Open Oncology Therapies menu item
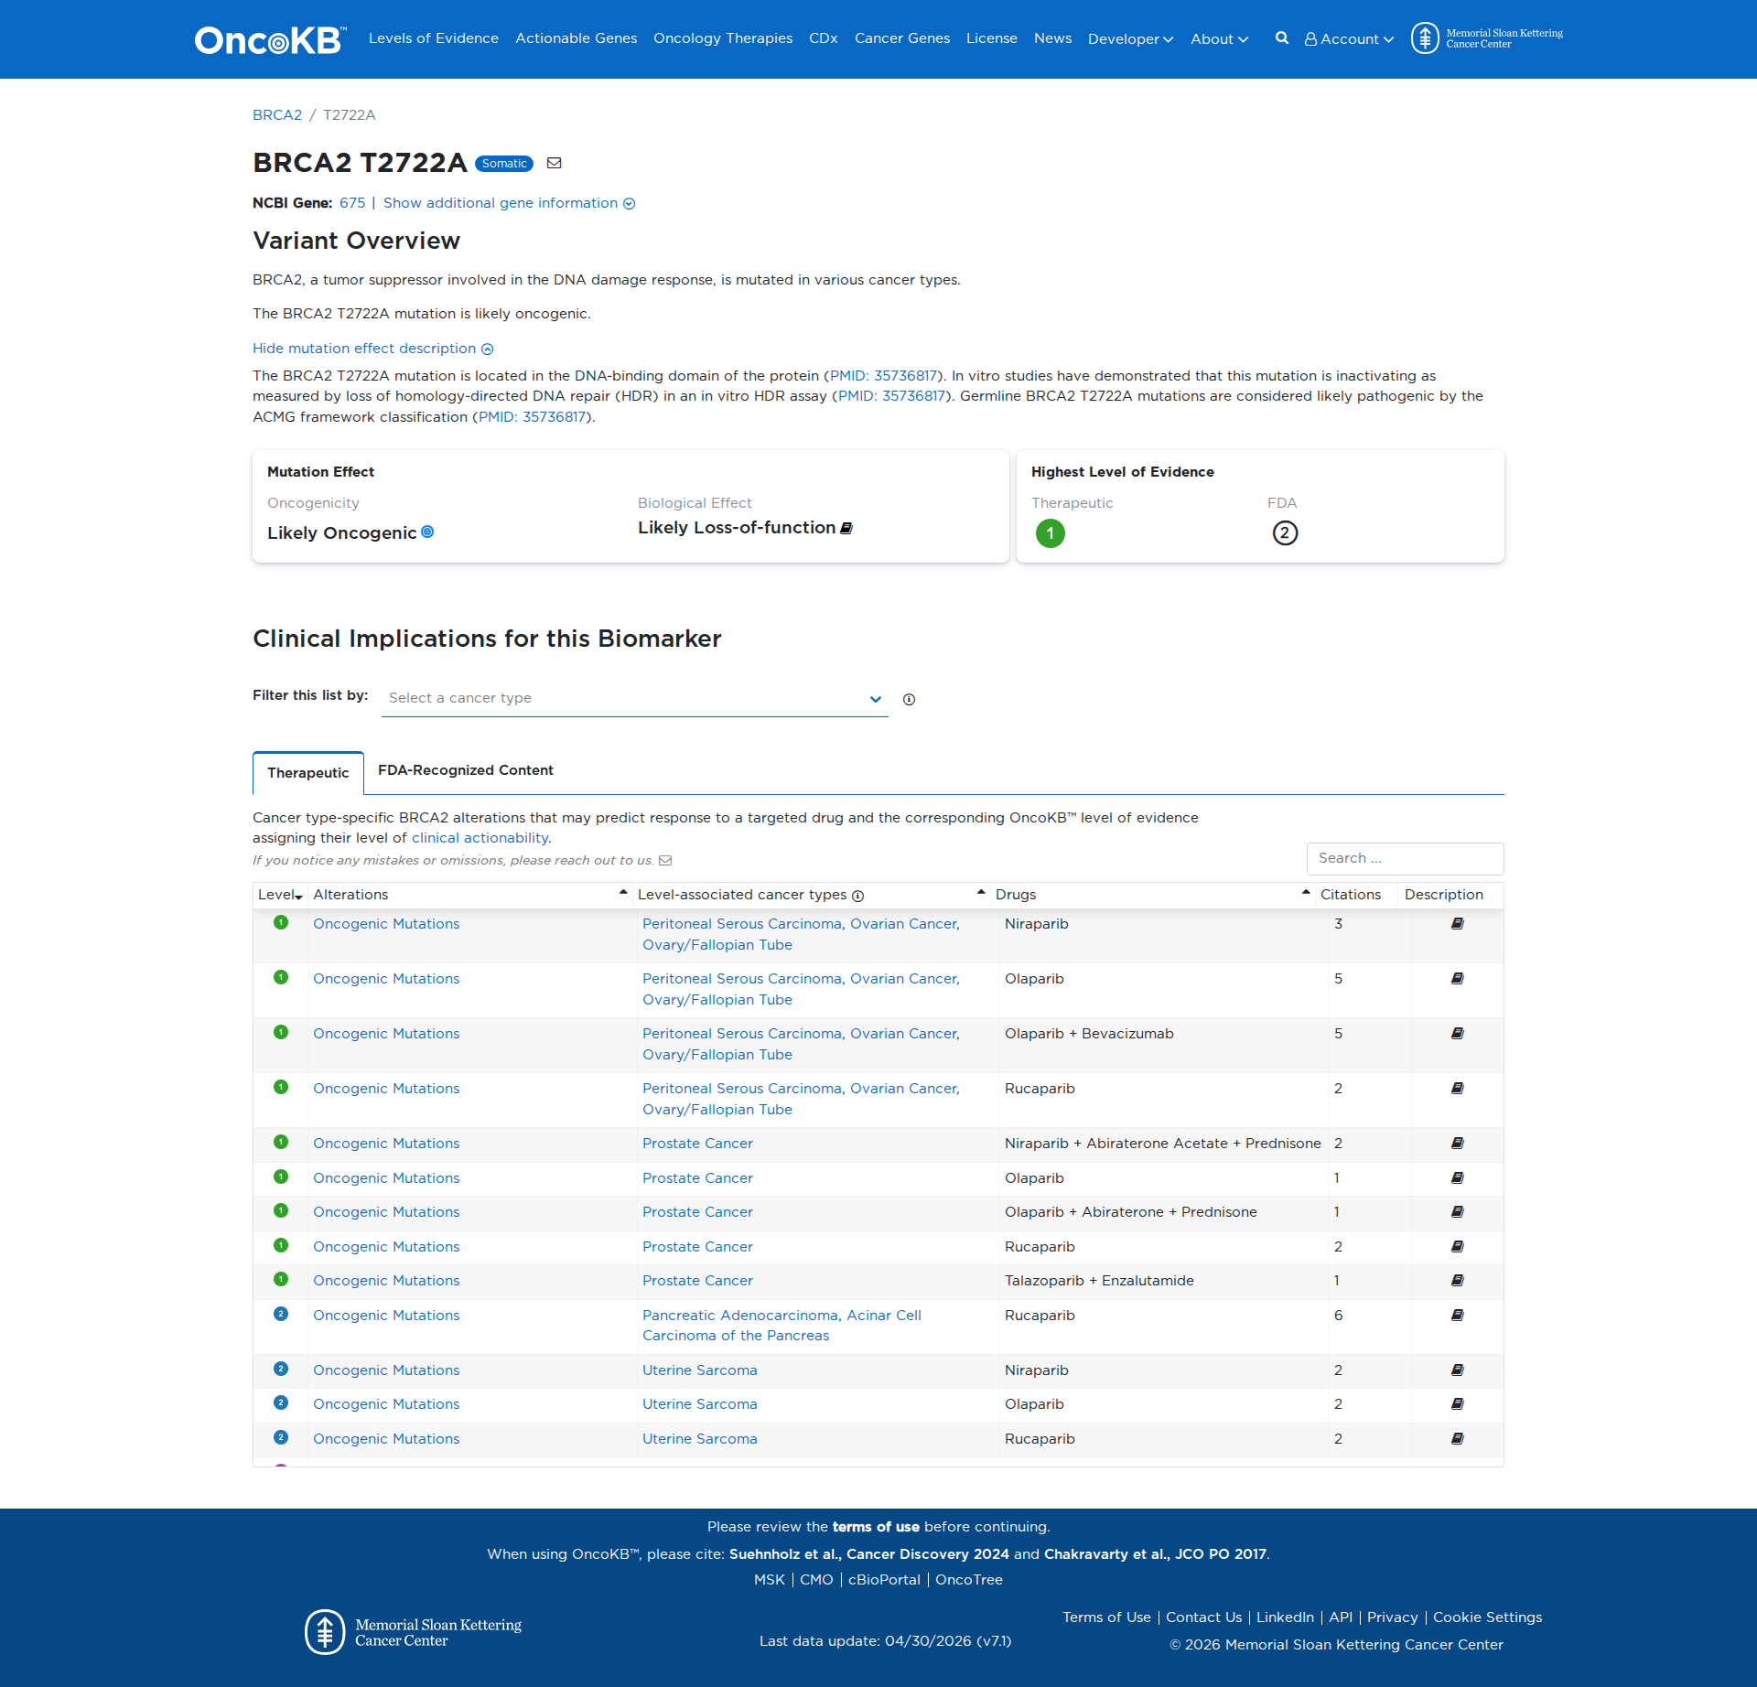This screenshot has width=1757, height=1687. click(723, 38)
